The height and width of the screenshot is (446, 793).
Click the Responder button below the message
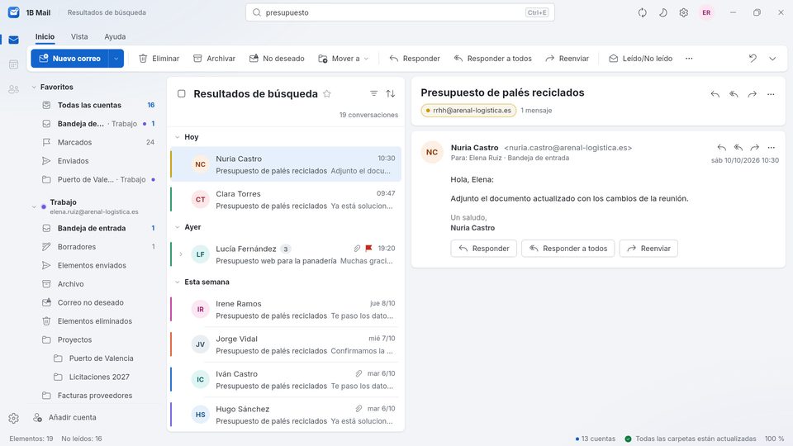click(x=483, y=249)
